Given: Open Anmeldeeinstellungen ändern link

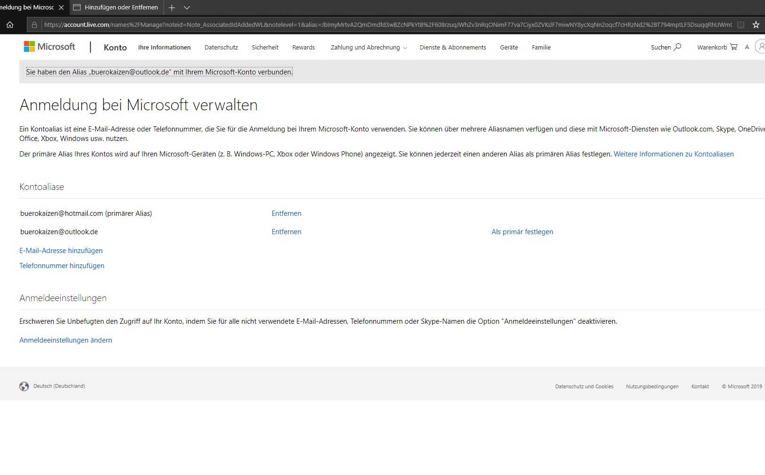Looking at the screenshot, I should pyautogui.click(x=66, y=340).
